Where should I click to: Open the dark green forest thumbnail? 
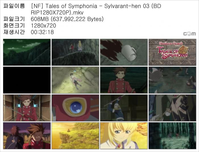point(173,136)
